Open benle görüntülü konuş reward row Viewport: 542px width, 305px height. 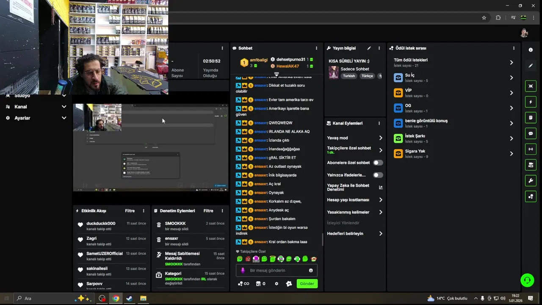click(x=453, y=123)
